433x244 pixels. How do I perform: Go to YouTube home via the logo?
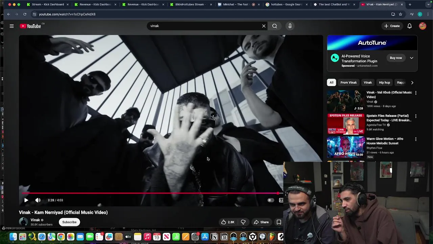click(x=30, y=26)
